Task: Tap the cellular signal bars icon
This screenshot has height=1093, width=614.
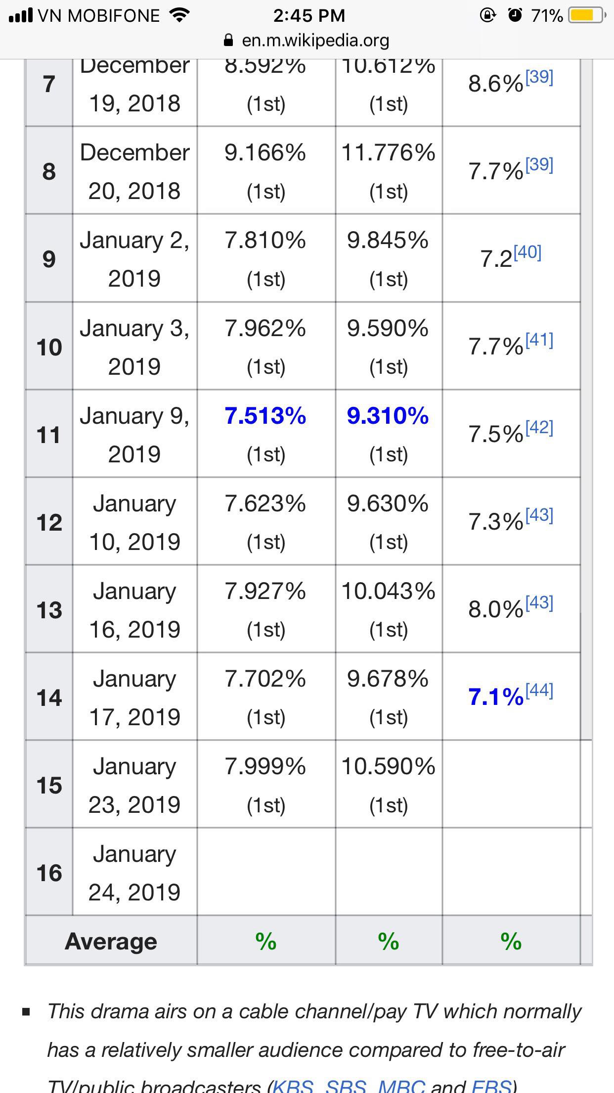Action: pyautogui.click(x=21, y=16)
